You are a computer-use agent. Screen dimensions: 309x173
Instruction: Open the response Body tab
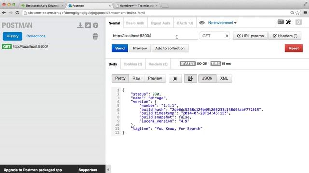tap(112, 64)
